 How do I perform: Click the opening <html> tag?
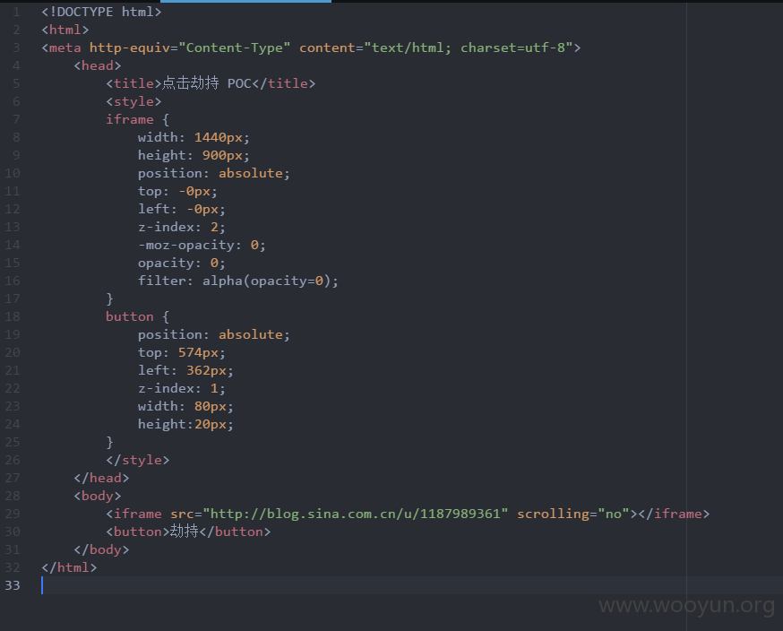point(65,30)
